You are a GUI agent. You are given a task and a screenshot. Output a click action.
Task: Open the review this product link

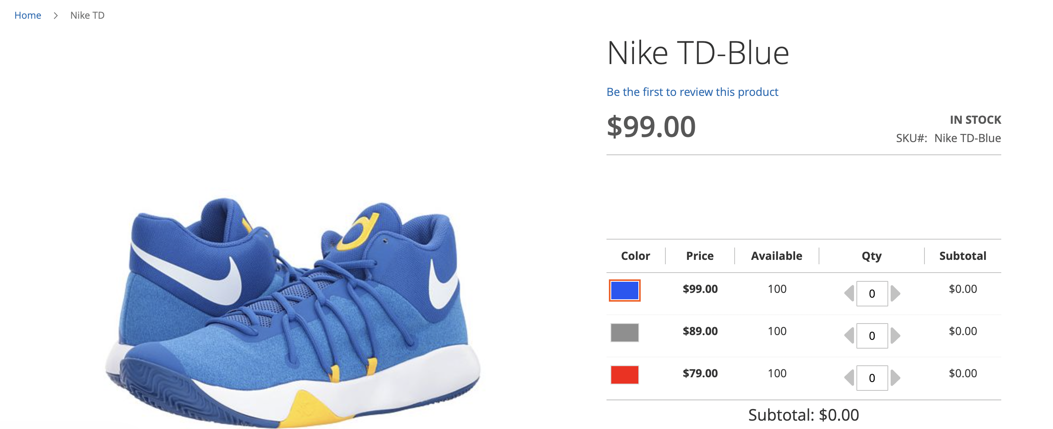click(x=692, y=92)
